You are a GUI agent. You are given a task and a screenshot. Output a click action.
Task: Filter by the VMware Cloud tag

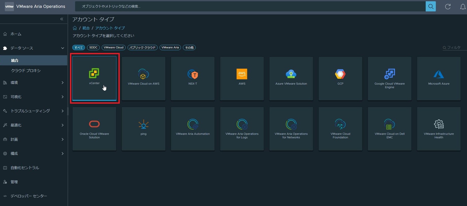point(114,47)
